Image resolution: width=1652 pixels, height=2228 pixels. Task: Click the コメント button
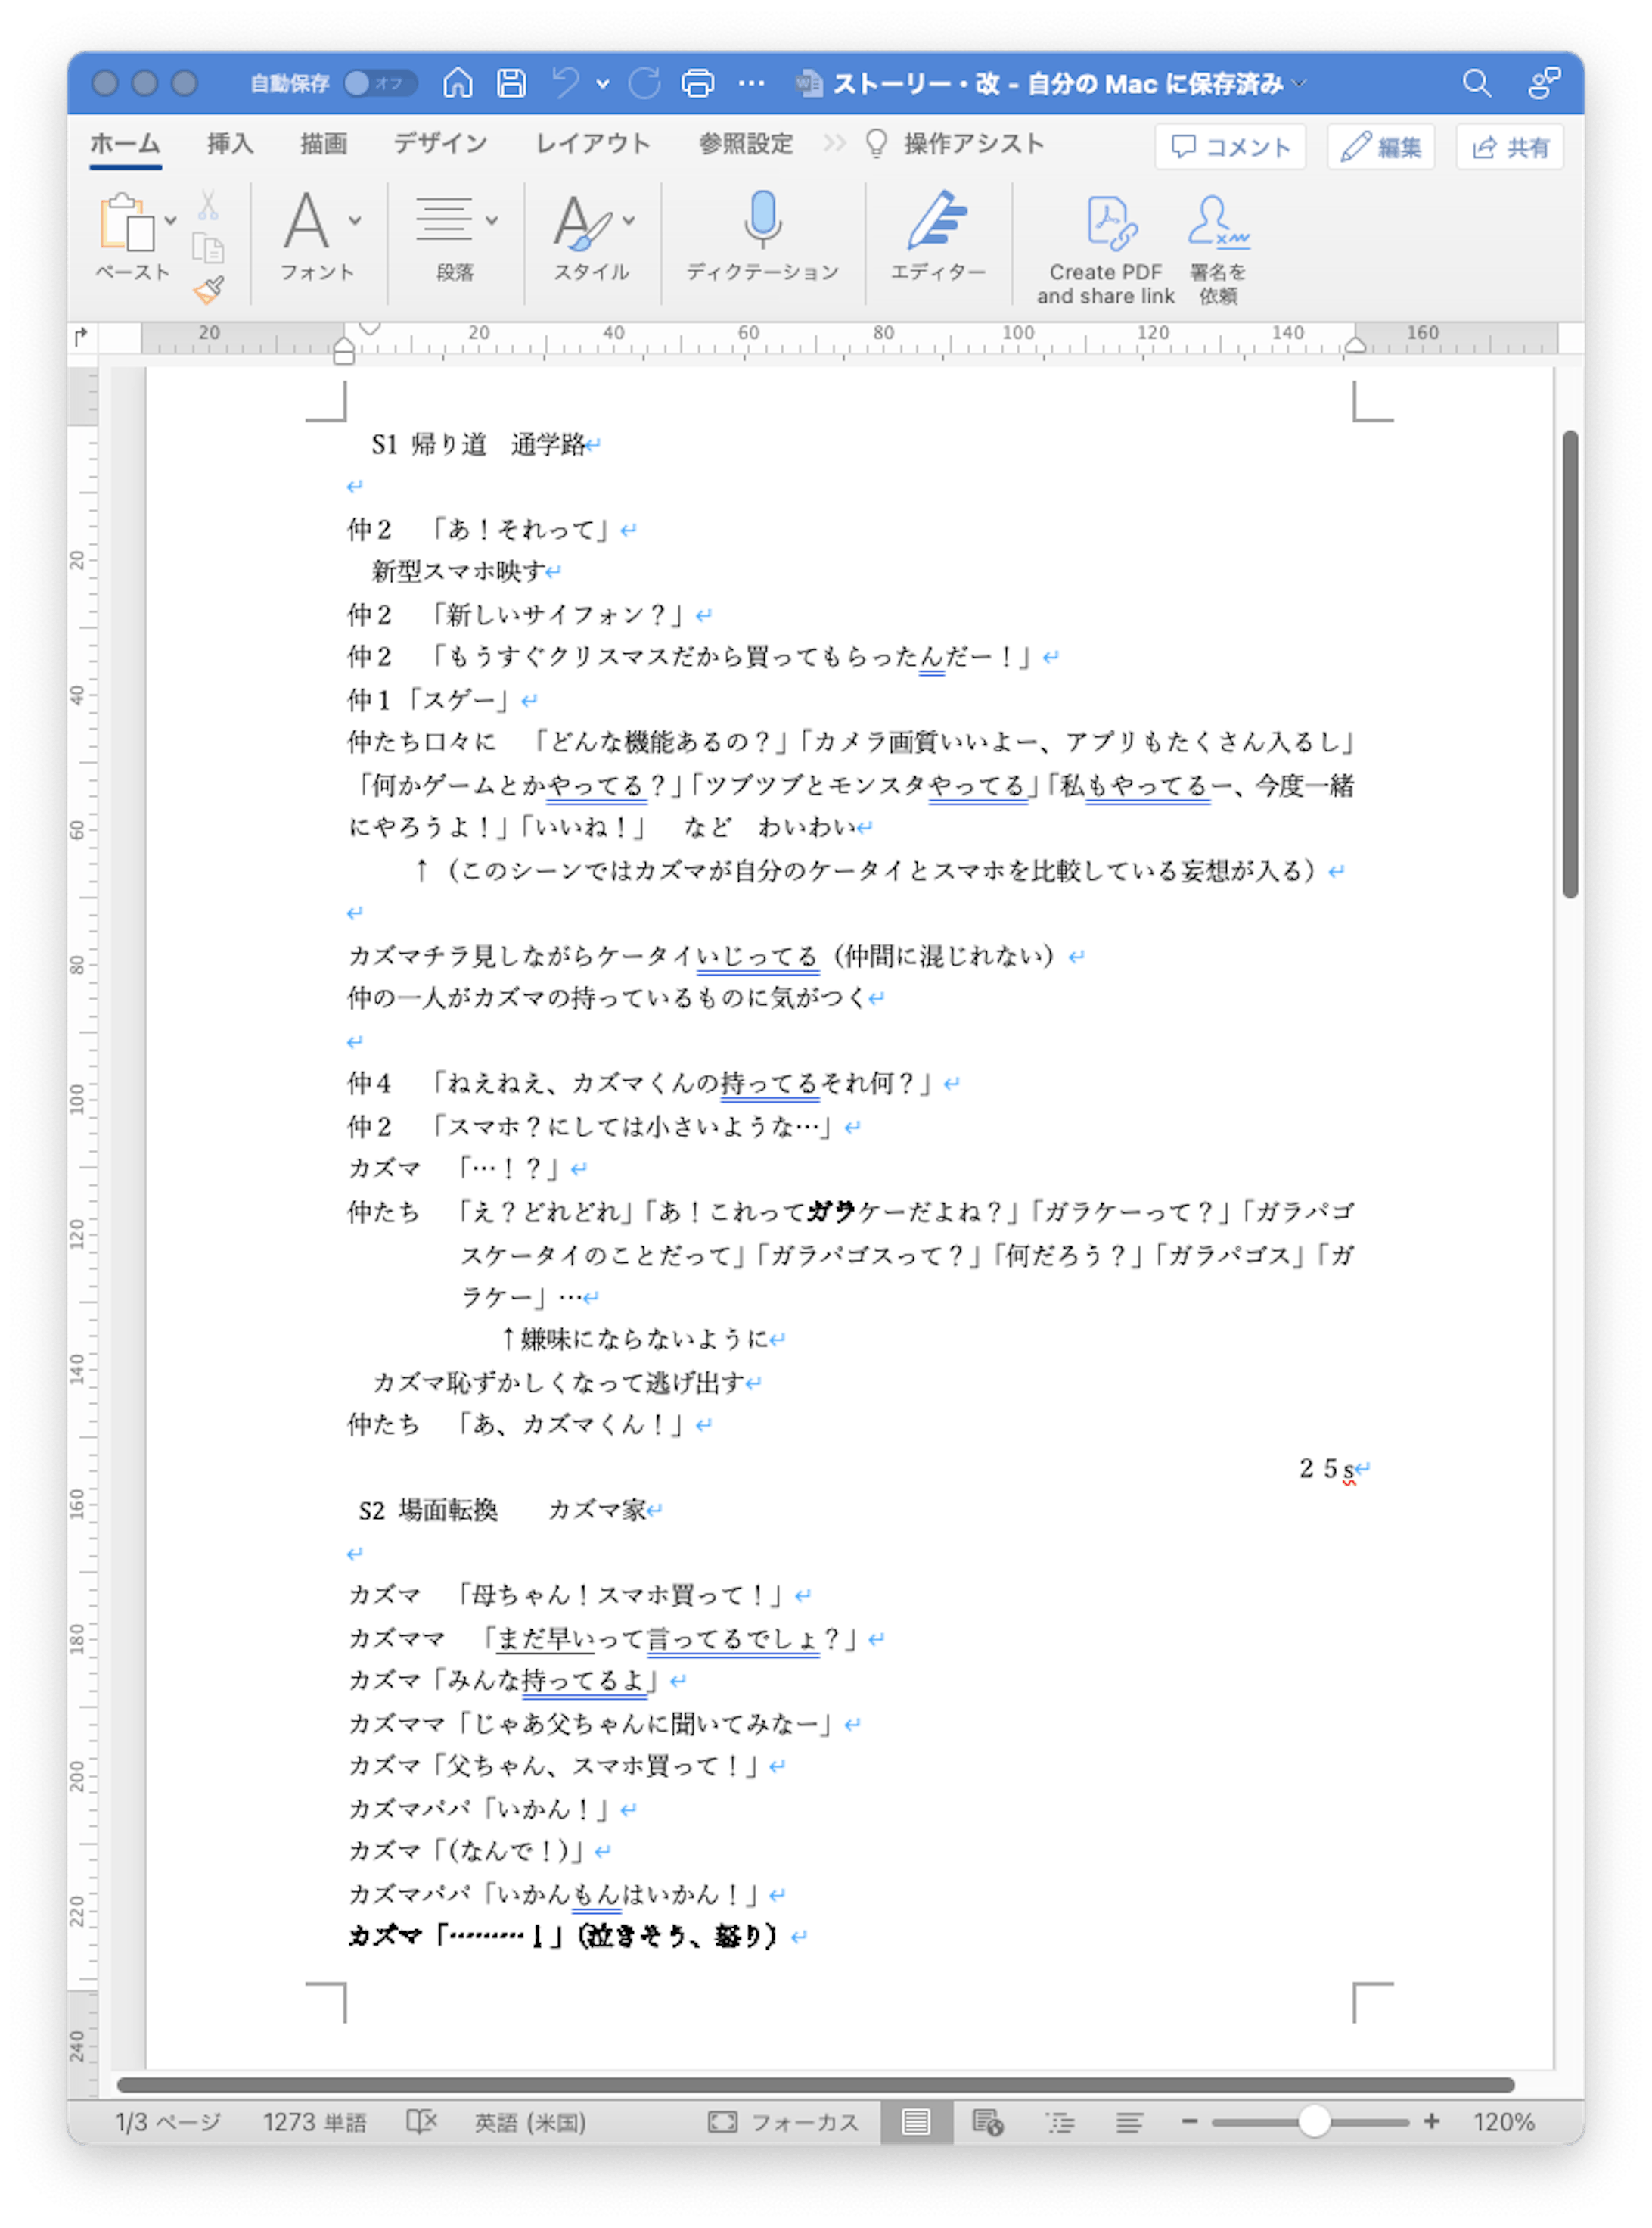1230,146
